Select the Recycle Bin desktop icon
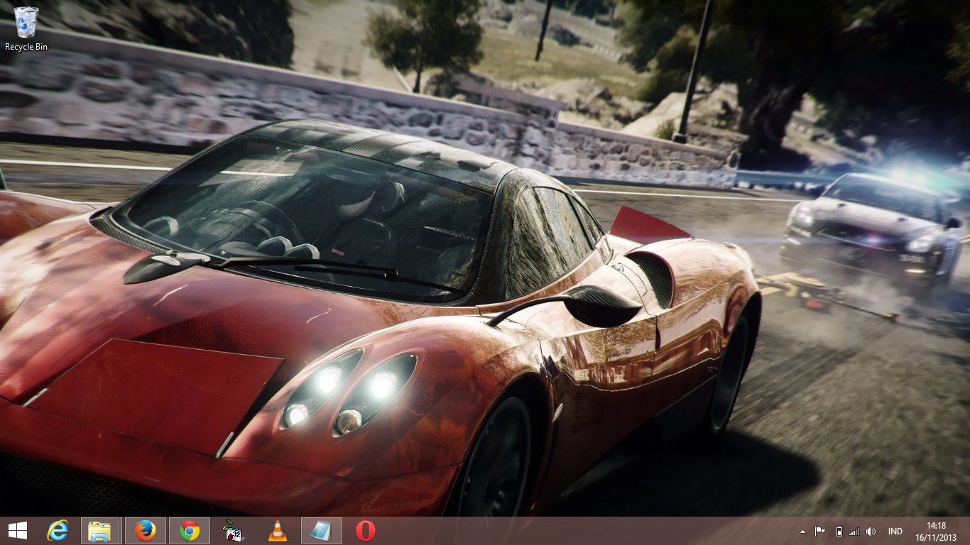Viewport: 970px width, 545px height. point(26,28)
